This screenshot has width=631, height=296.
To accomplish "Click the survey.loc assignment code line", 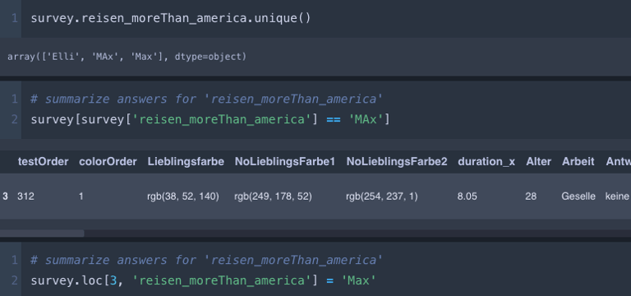I will coord(203,280).
